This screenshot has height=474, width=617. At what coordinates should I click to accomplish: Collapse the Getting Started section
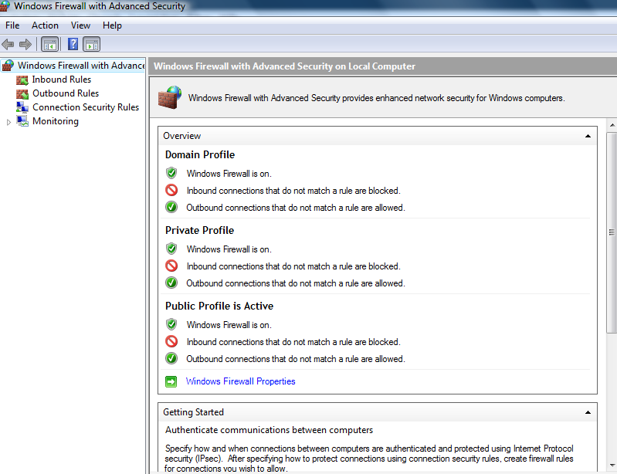pyautogui.click(x=588, y=413)
